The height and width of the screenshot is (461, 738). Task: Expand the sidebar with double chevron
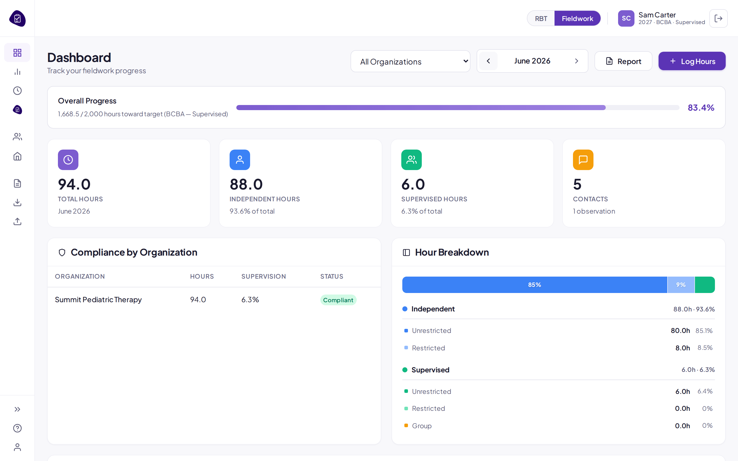point(17,409)
